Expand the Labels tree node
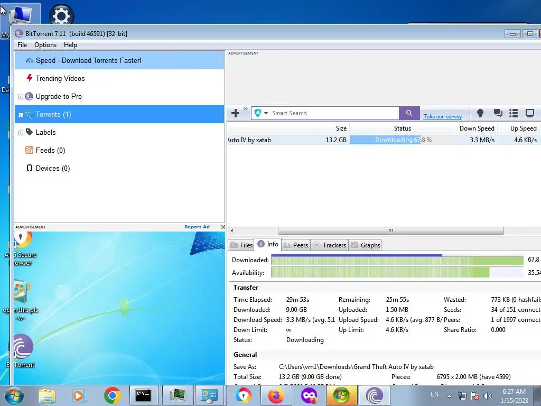The width and height of the screenshot is (541, 406). pyautogui.click(x=21, y=133)
